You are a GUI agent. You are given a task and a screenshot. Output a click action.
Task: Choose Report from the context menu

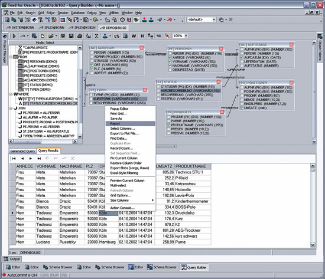131,123
